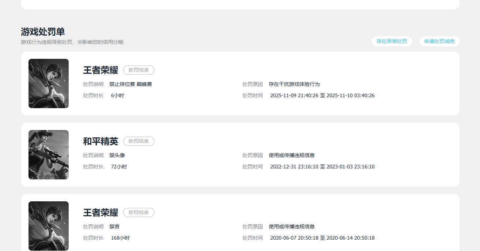
Task: Click the time range starting "2022-12-31 23:16:10"
Action: [x=322, y=167]
